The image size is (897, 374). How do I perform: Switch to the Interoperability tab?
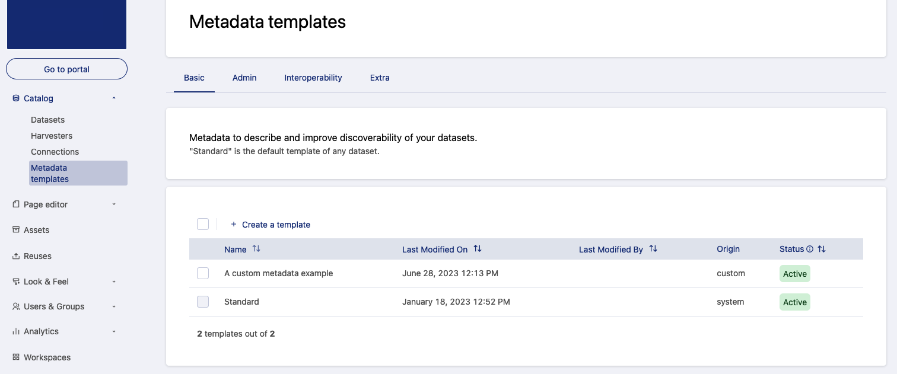[313, 78]
